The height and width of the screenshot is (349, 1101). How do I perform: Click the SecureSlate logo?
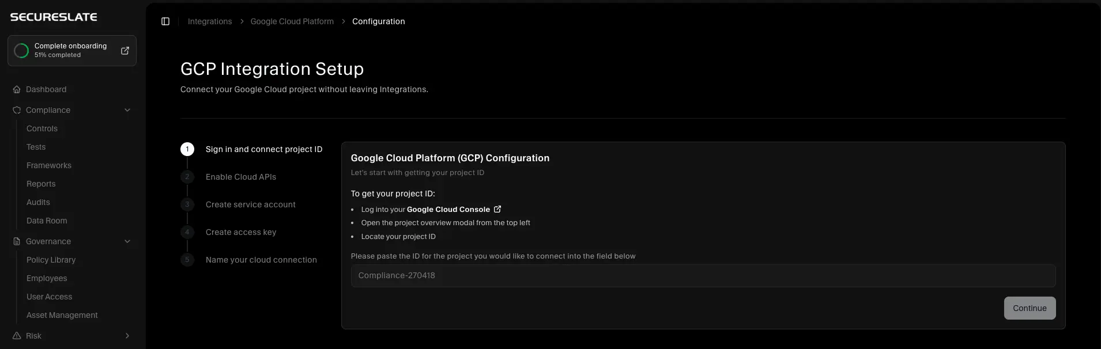[54, 17]
